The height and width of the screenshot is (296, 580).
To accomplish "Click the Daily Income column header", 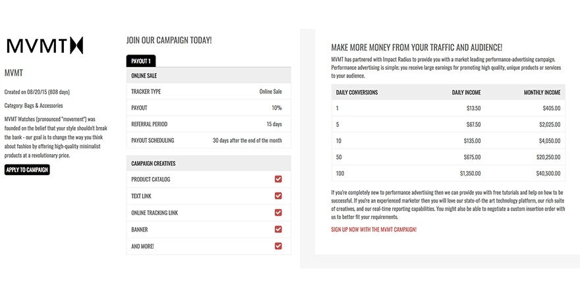I will 466,93.
